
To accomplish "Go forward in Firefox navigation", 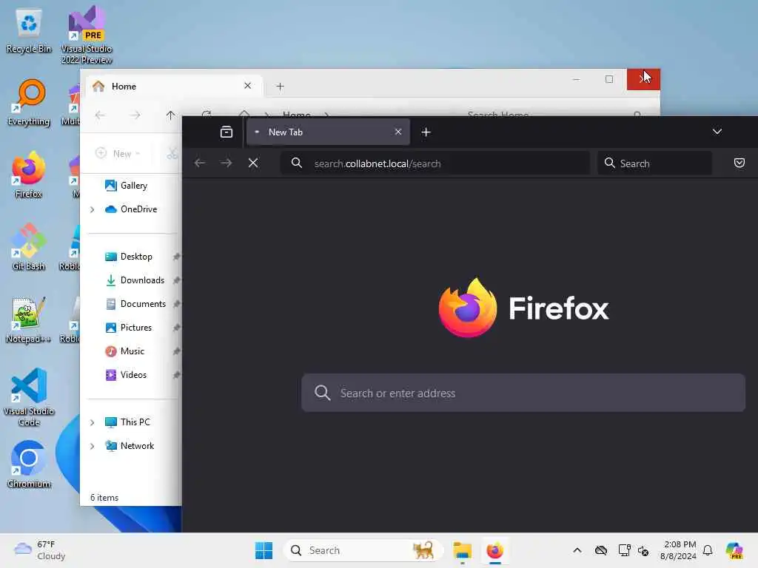I will pyautogui.click(x=226, y=163).
